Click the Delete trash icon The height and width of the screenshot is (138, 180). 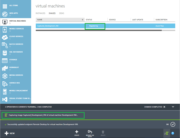(x=103, y=132)
